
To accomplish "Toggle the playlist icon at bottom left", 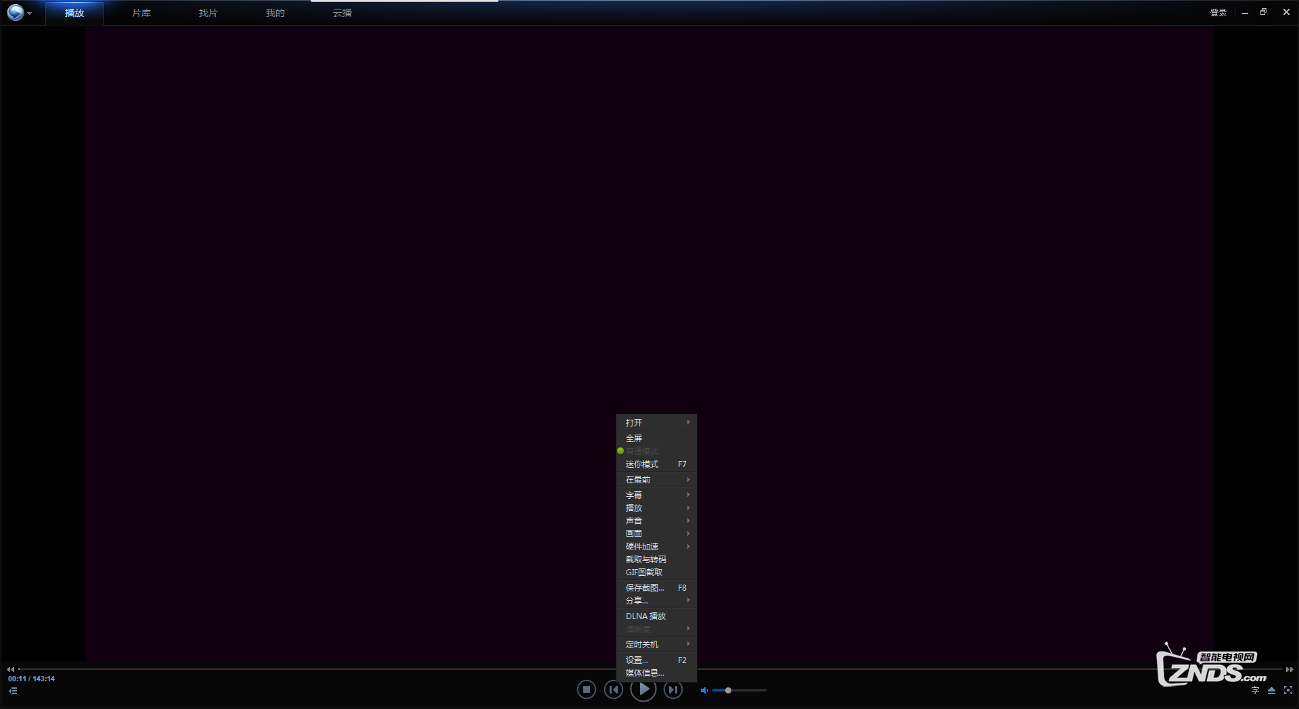I will 13,691.
